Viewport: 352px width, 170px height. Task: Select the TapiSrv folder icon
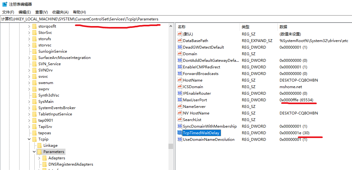[x=34, y=127]
